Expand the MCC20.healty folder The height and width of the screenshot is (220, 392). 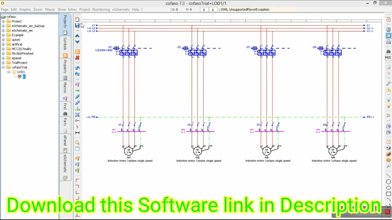click(3, 49)
